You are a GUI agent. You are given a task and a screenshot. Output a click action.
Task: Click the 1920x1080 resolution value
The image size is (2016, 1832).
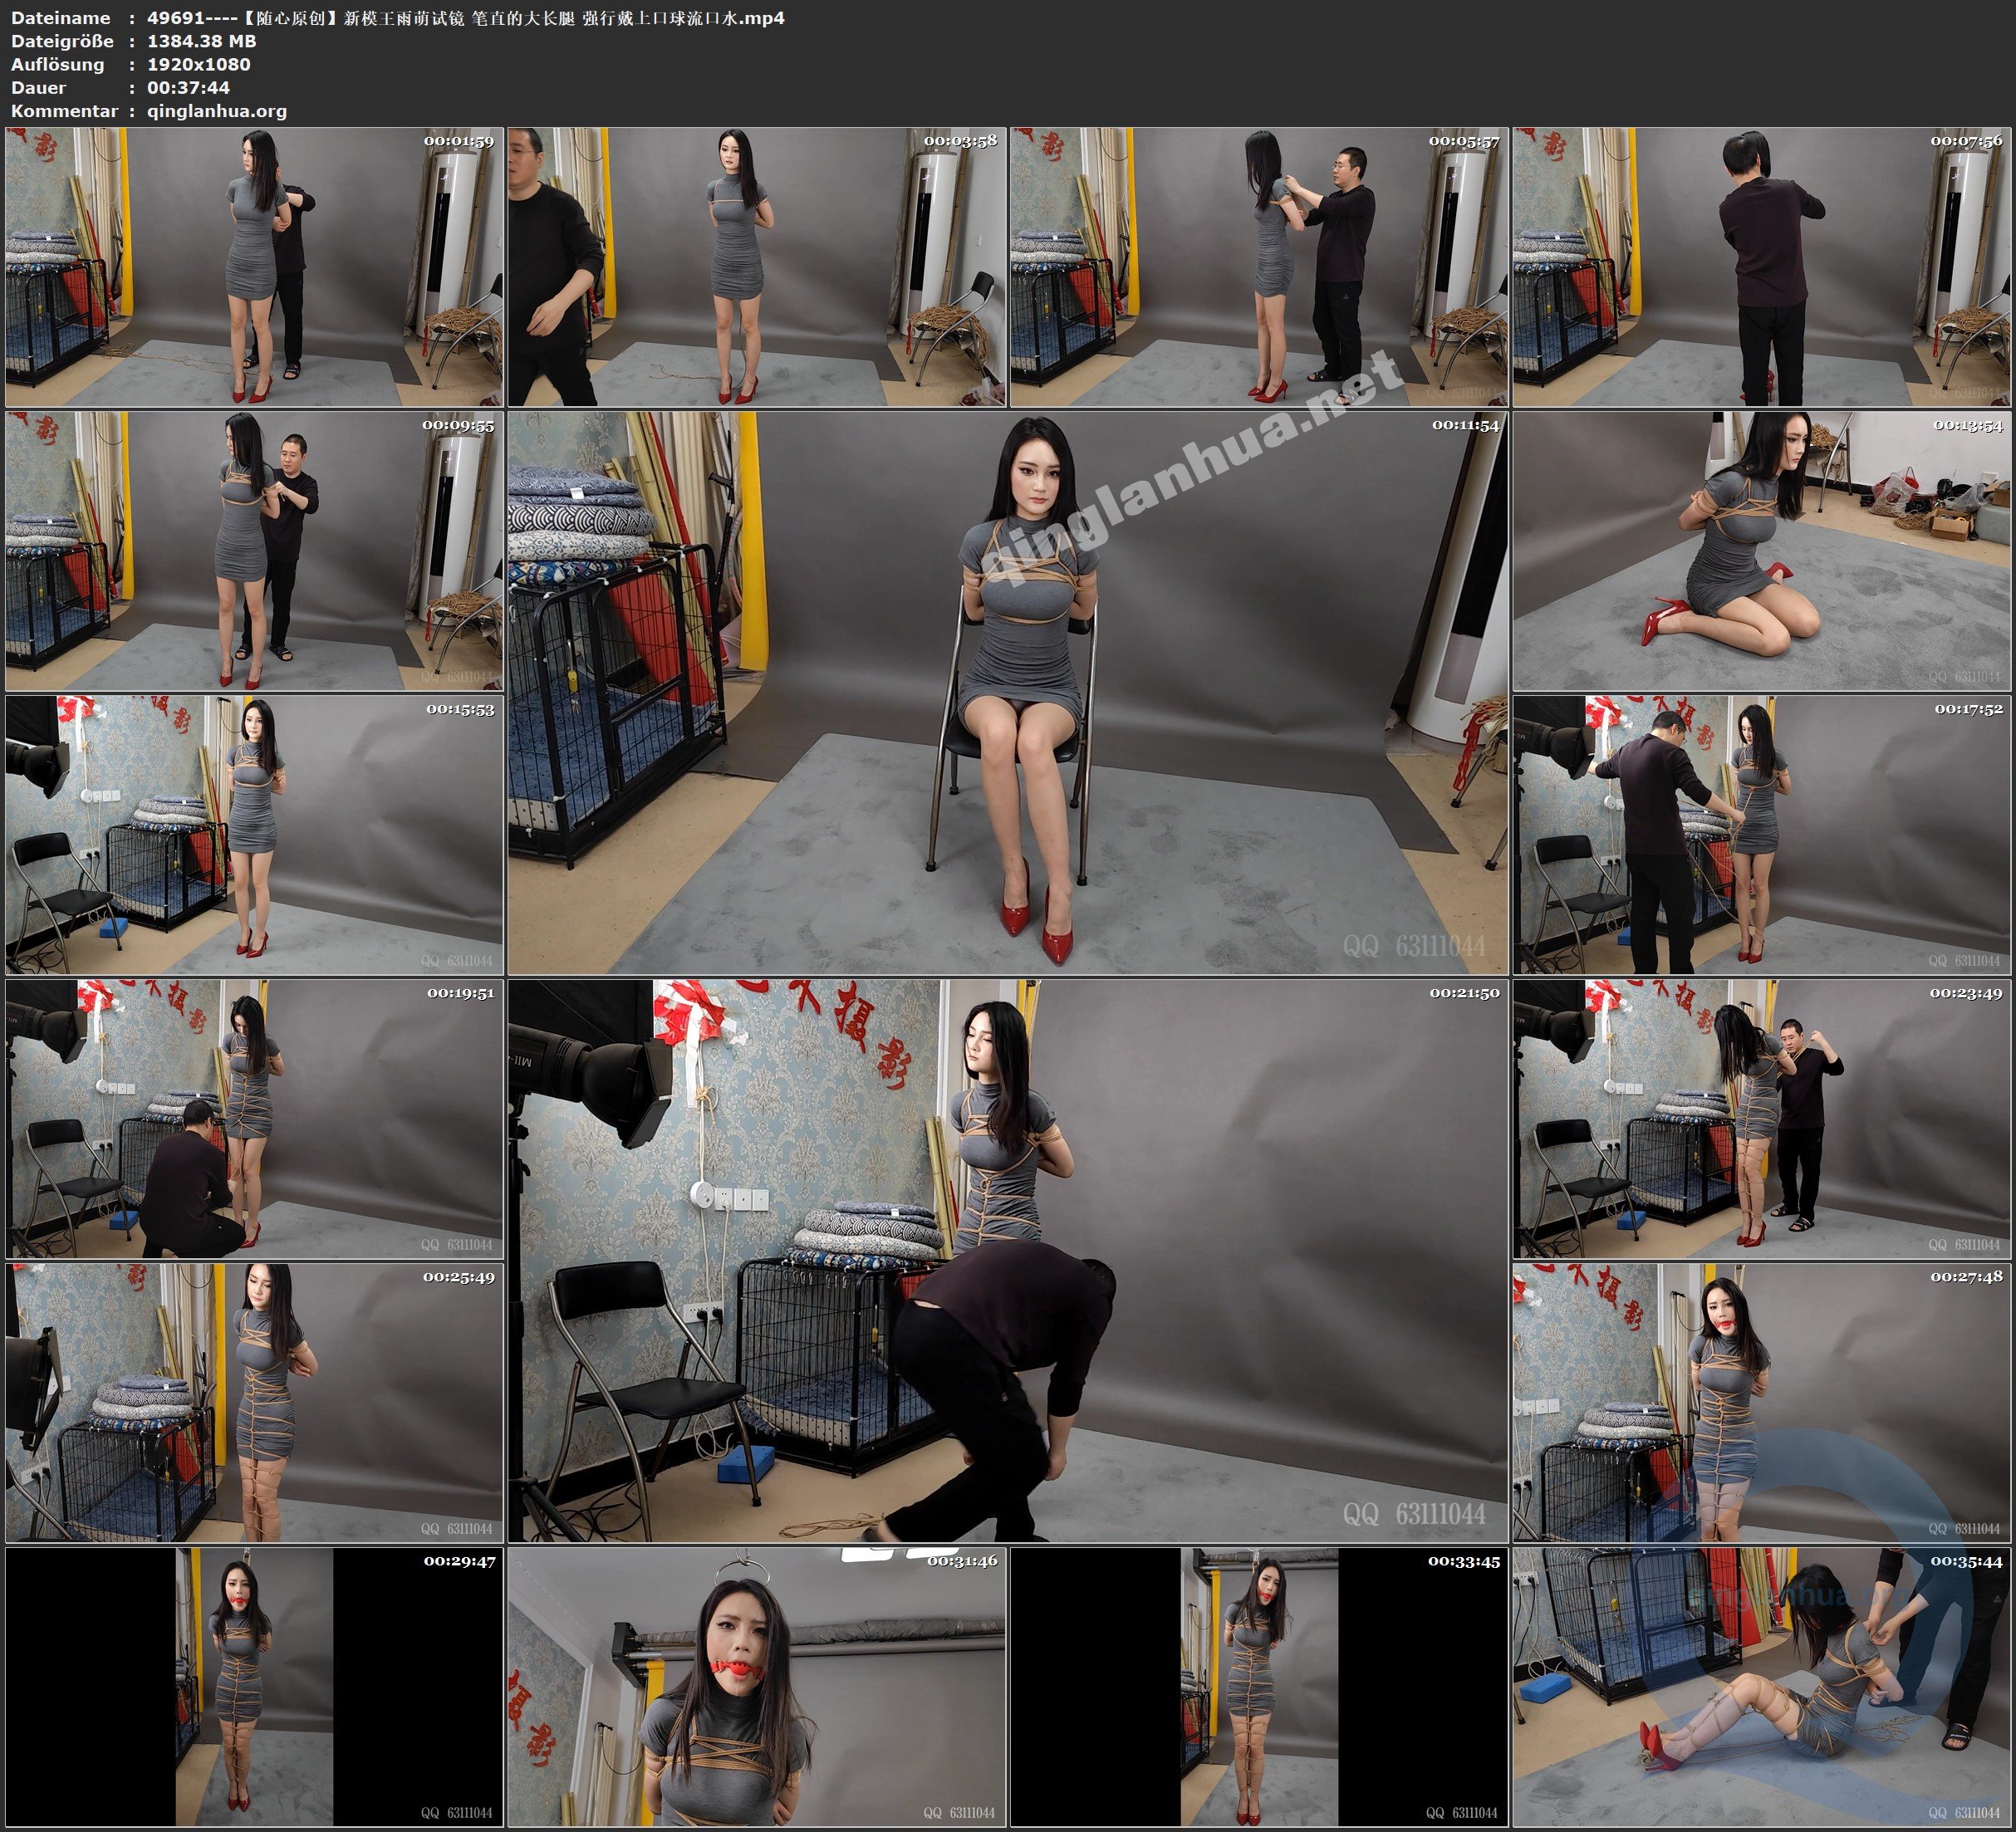(198, 64)
